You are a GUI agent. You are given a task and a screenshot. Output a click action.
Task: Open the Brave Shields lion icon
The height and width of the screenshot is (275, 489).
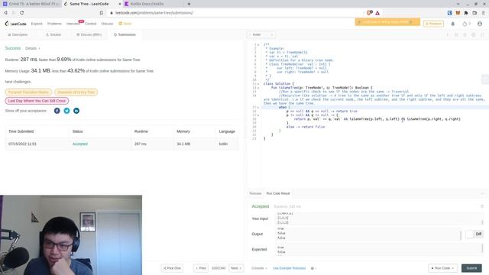click(x=370, y=13)
